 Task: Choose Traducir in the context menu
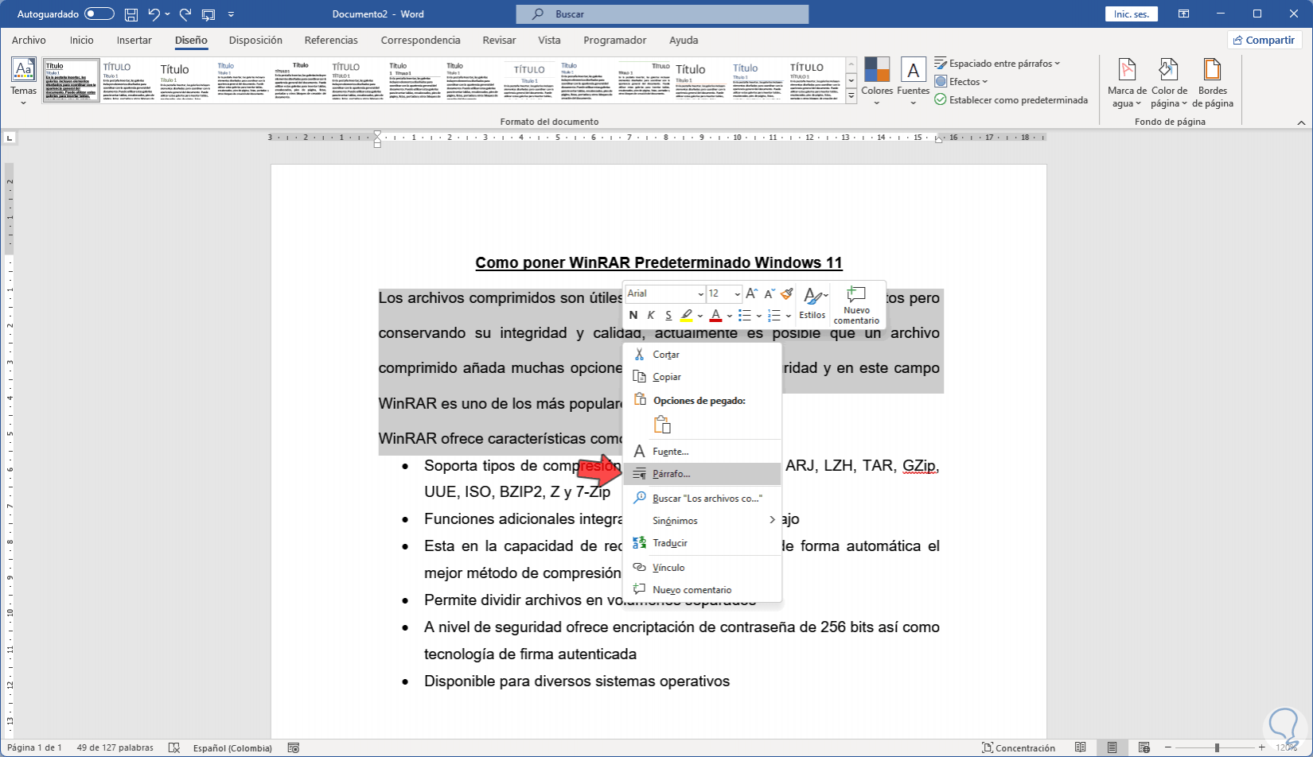click(703, 543)
